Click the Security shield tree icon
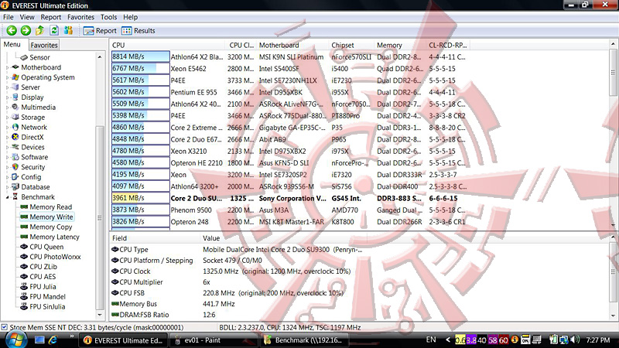The image size is (619, 348). click(x=15, y=167)
